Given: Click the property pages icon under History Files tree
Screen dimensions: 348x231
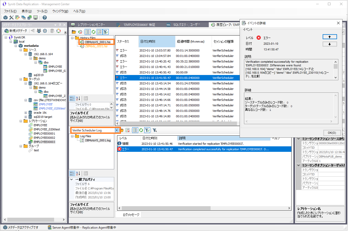Looking at the screenshot, I should coord(86,99).
